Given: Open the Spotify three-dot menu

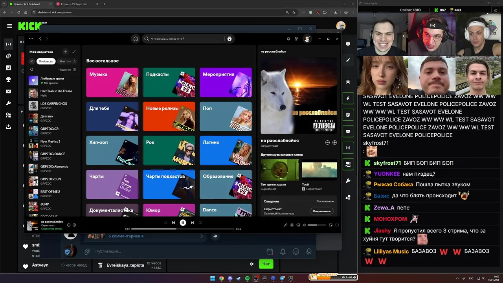Looking at the screenshot, I should pos(31,39).
